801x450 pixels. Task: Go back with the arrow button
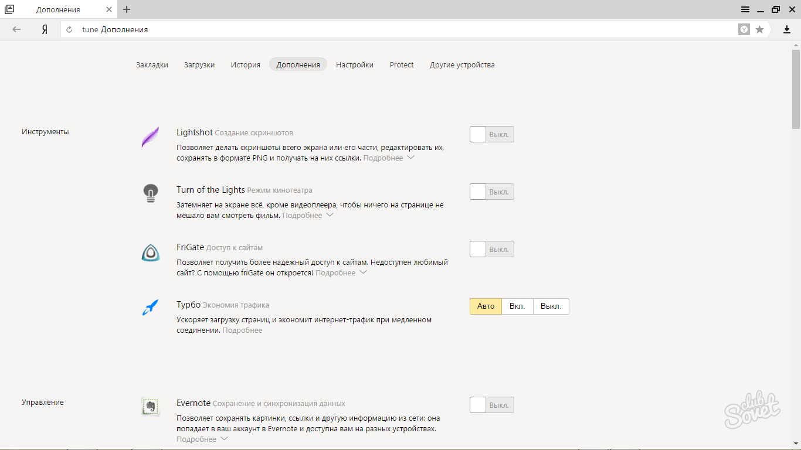pyautogui.click(x=16, y=29)
